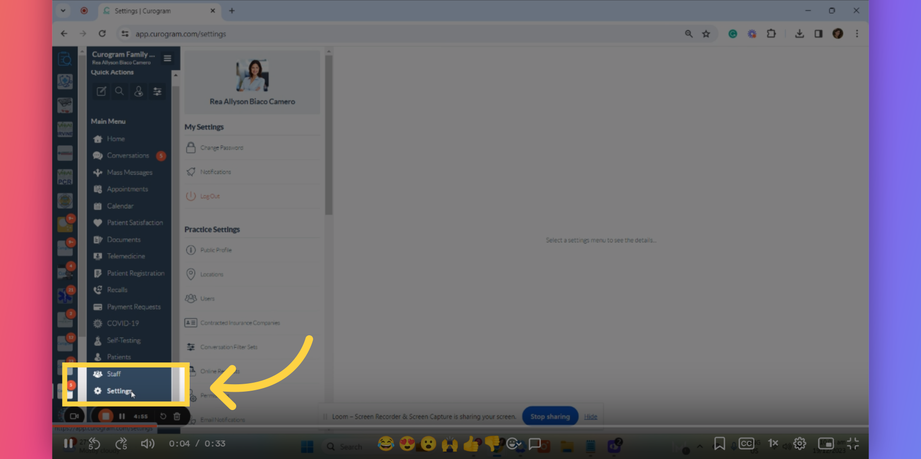Select Change Password under My Settings
Viewport: 921px width, 459px height.
pos(221,147)
